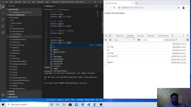Switch to Network tab in DevTools
Image resolution: width=191 pixels, height=107 pixels.
coord(151,36)
